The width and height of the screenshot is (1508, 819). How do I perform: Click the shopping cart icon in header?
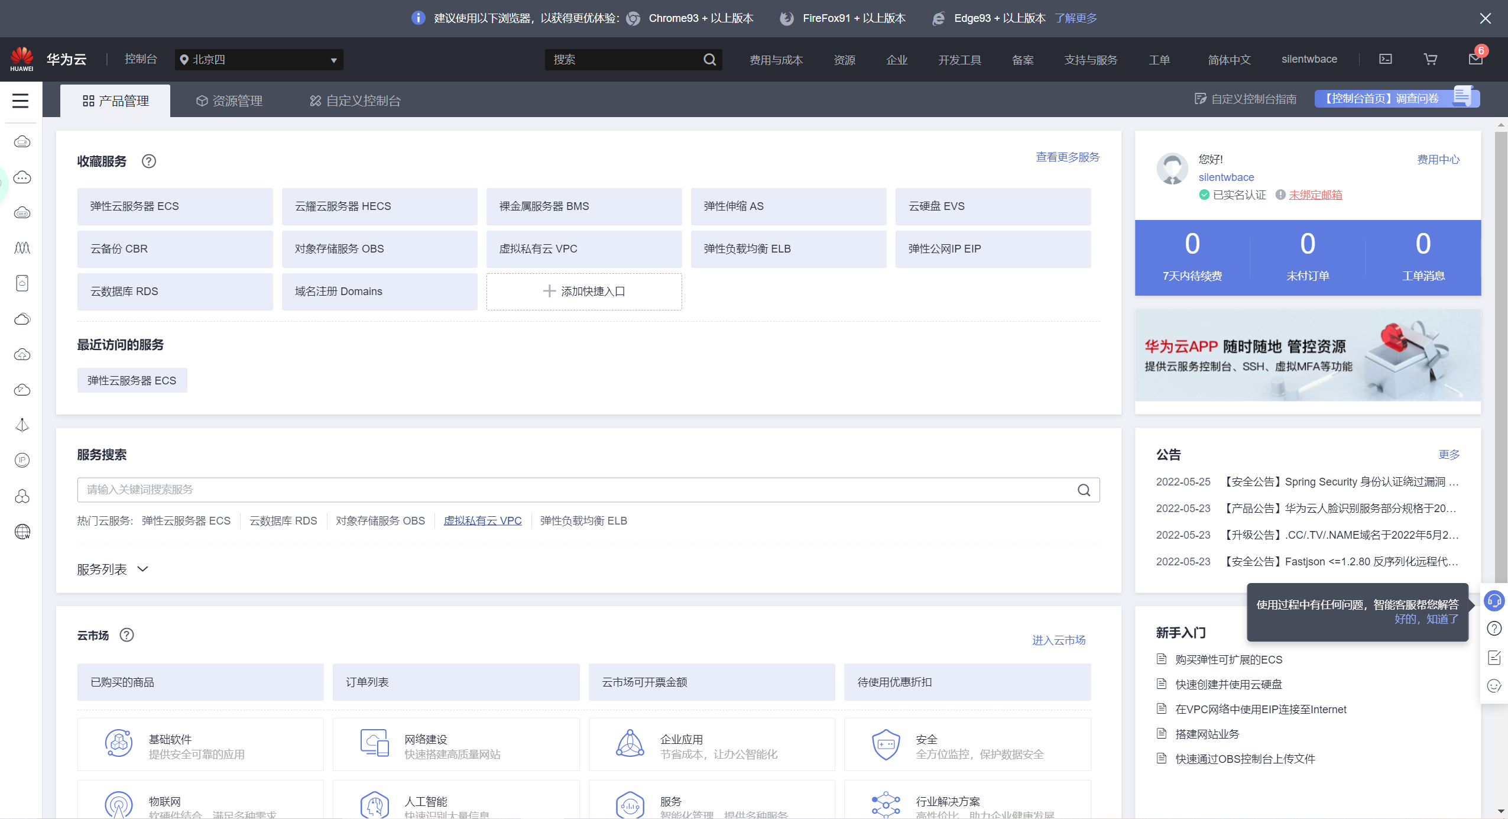[x=1430, y=59]
